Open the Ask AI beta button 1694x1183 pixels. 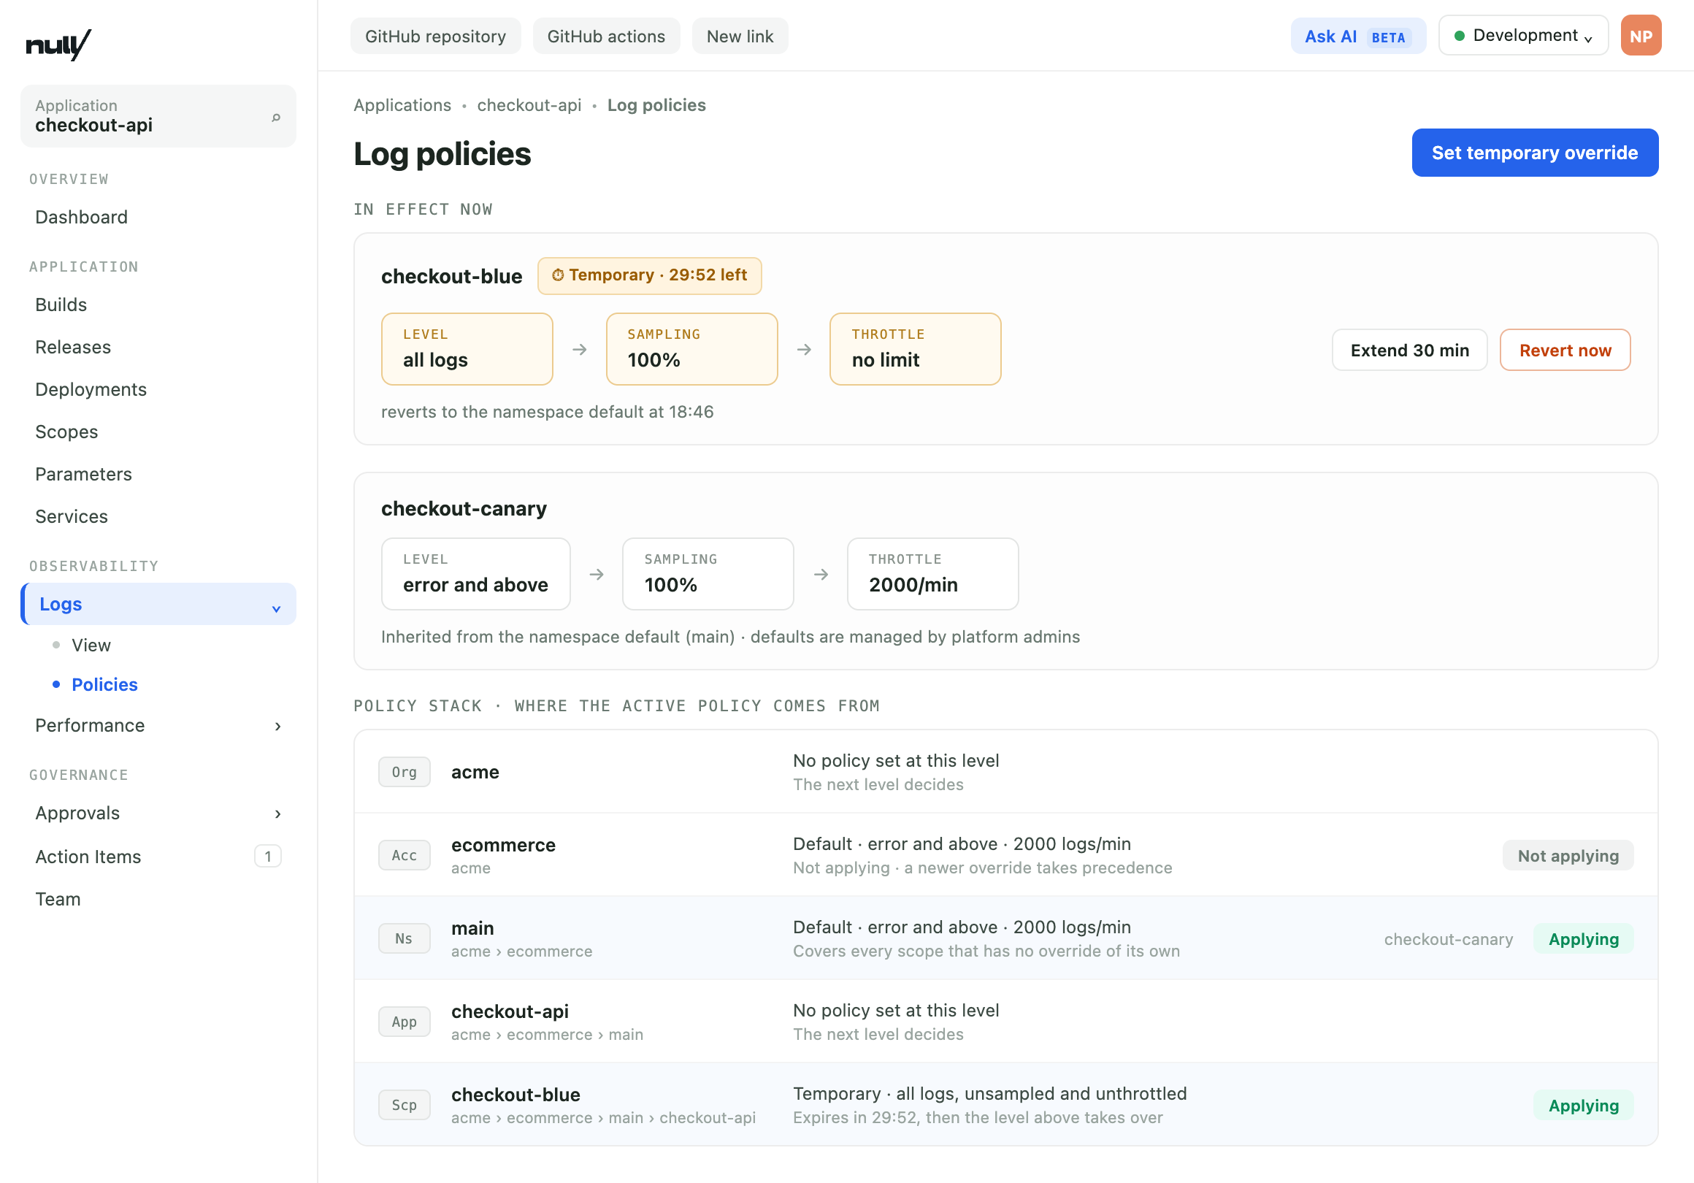[1357, 37]
